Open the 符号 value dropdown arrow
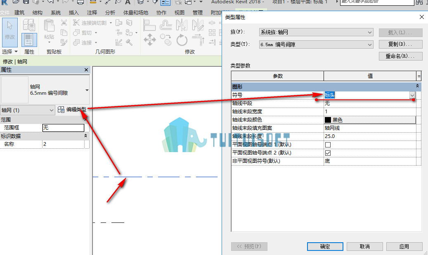Image resolution: width=428 pixels, height=255 pixels. pos(412,95)
